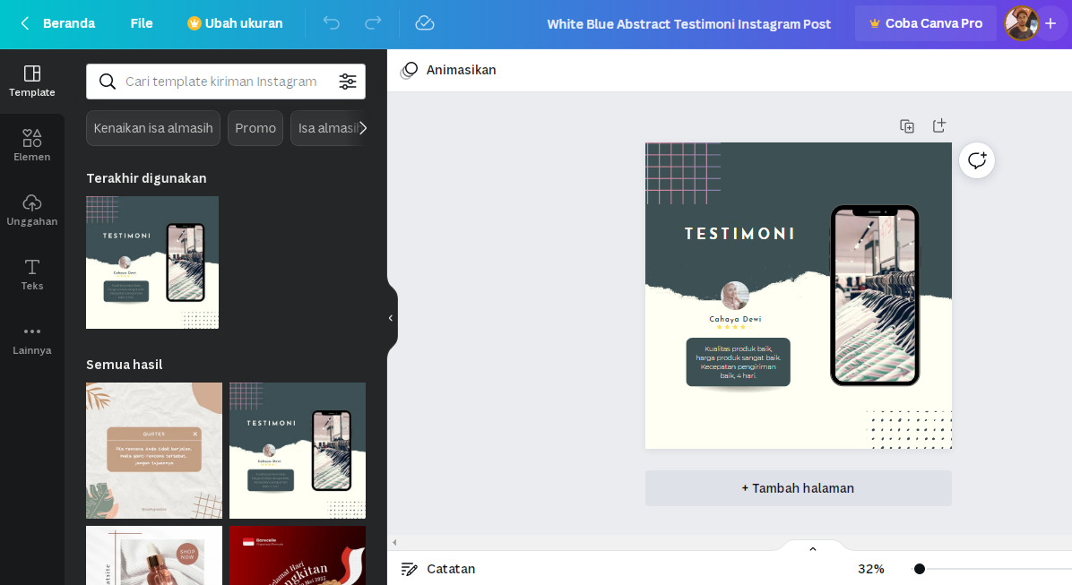1072x585 pixels.
Task: Click the cloud save status icon
Action: [425, 23]
